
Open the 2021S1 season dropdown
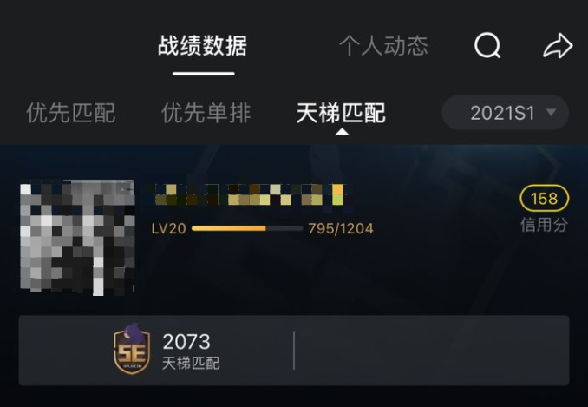(505, 113)
